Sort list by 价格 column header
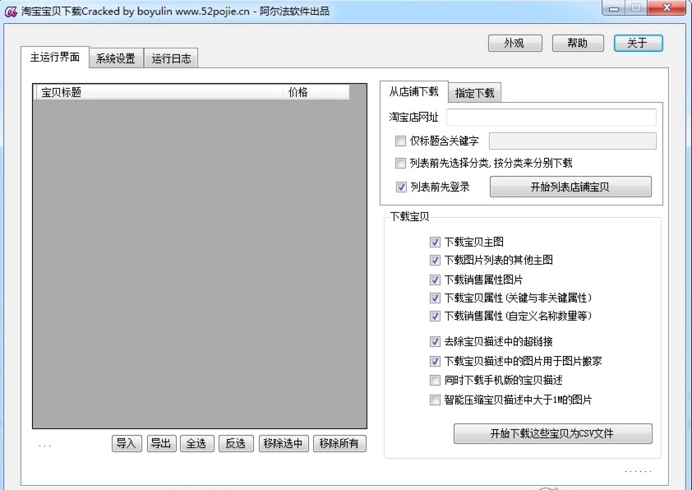 tap(316, 93)
